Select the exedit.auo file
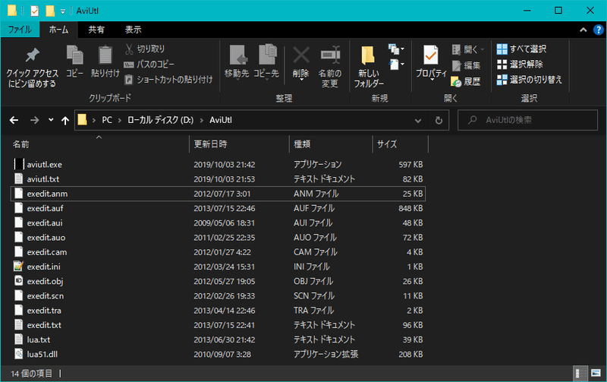Image resolution: width=607 pixels, height=382 pixels. click(x=218, y=238)
